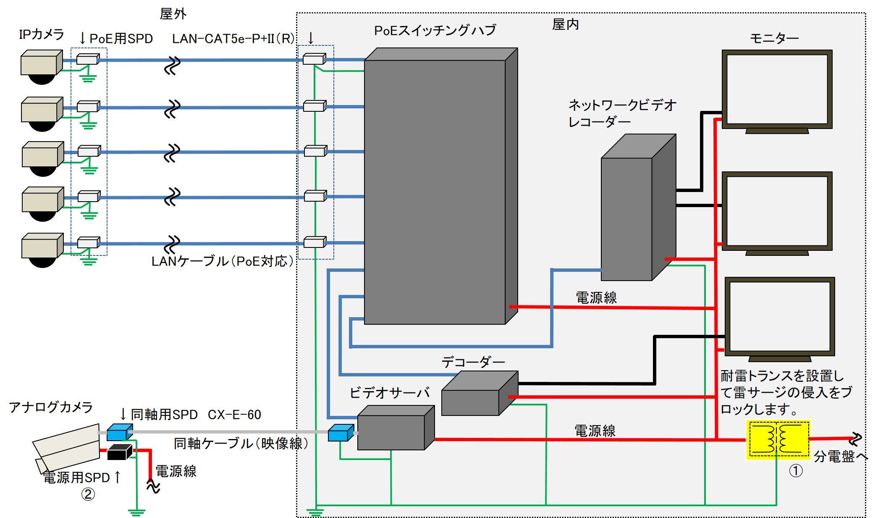Click the bottom monitor screen
This screenshot has width=878, height=518.
click(x=779, y=316)
